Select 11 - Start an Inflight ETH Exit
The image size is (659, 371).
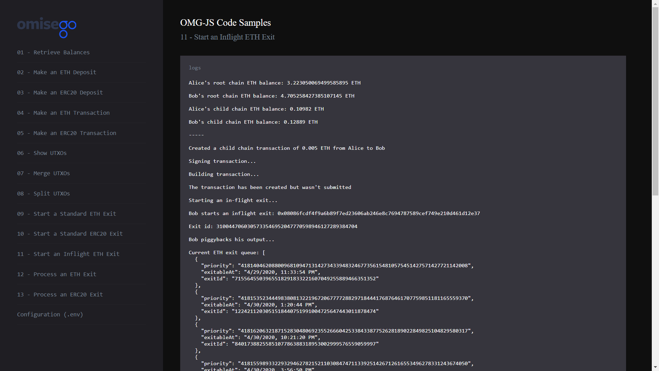pyautogui.click(x=68, y=254)
